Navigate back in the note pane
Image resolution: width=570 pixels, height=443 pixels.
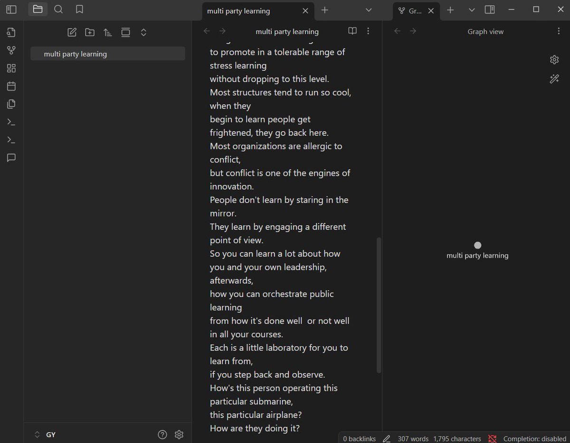[207, 31]
